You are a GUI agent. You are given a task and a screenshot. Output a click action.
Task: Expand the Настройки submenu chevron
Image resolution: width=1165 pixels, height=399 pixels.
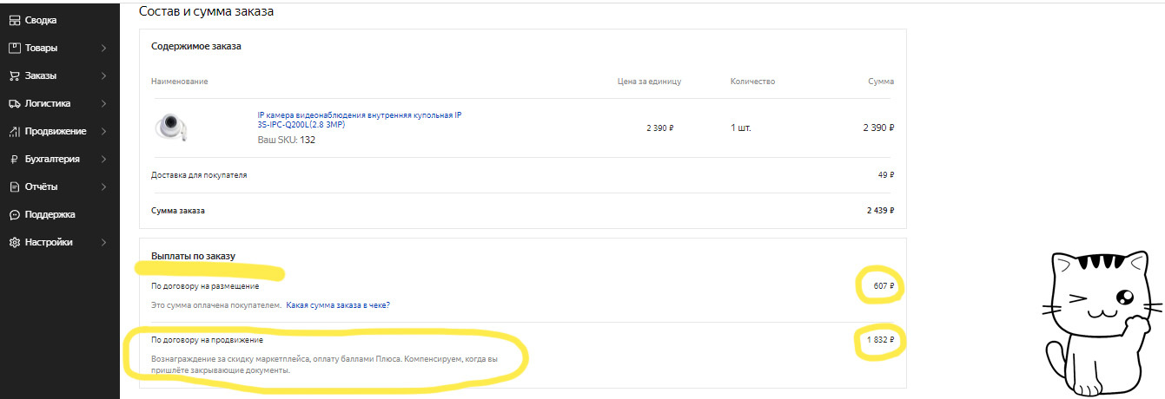[x=103, y=242]
